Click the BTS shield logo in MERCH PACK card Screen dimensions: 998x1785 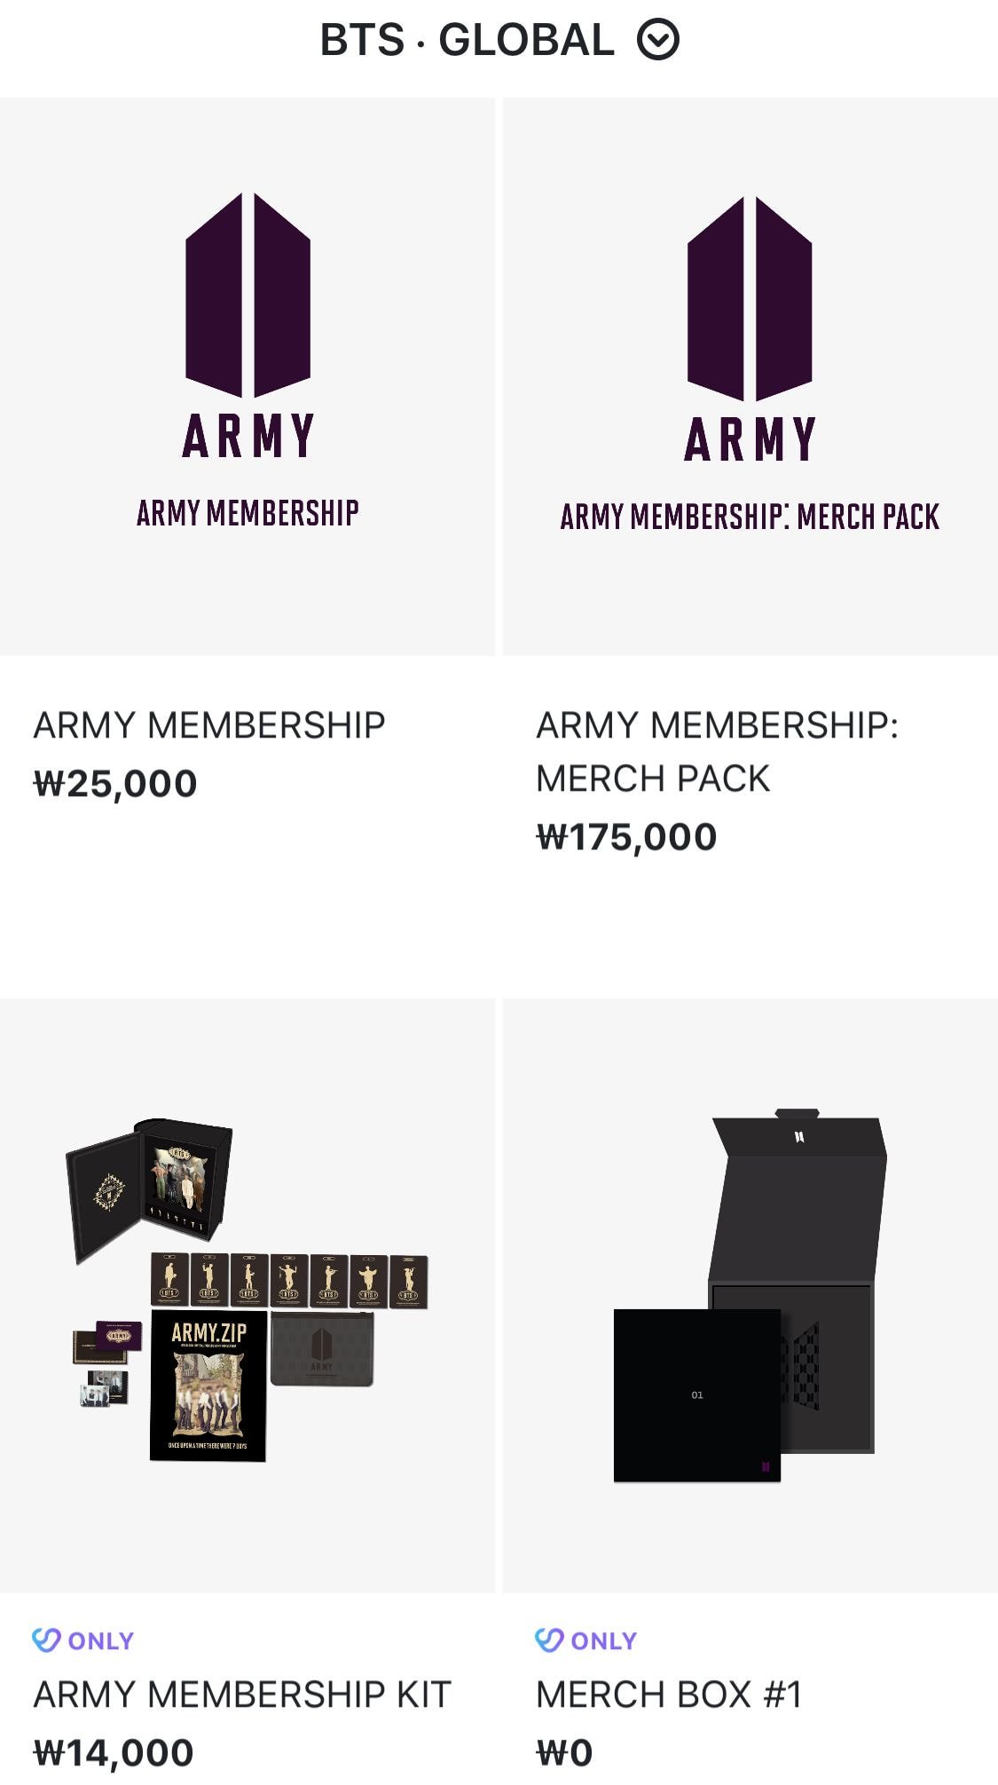point(750,298)
